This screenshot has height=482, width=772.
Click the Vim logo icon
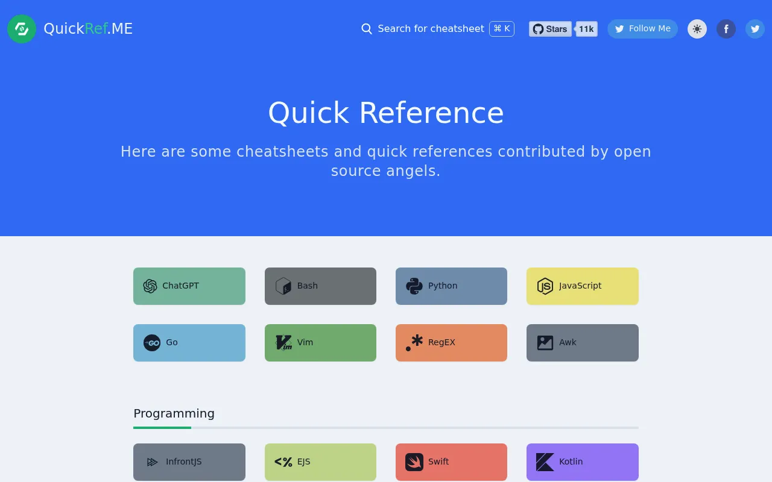[283, 343]
